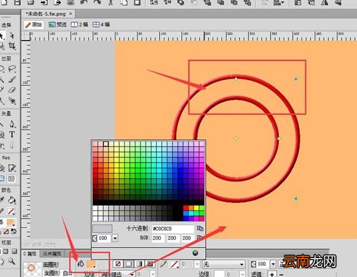The width and height of the screenshot is (357, 277).
Task: Select the Paint Bucket tool in toolbox
Action: point(12,200)
